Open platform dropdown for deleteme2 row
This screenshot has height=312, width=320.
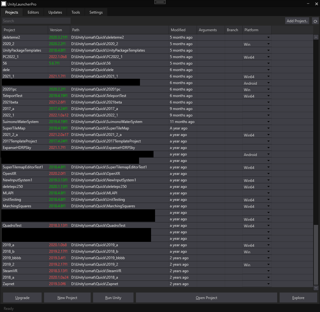click(x=269, y=37)
